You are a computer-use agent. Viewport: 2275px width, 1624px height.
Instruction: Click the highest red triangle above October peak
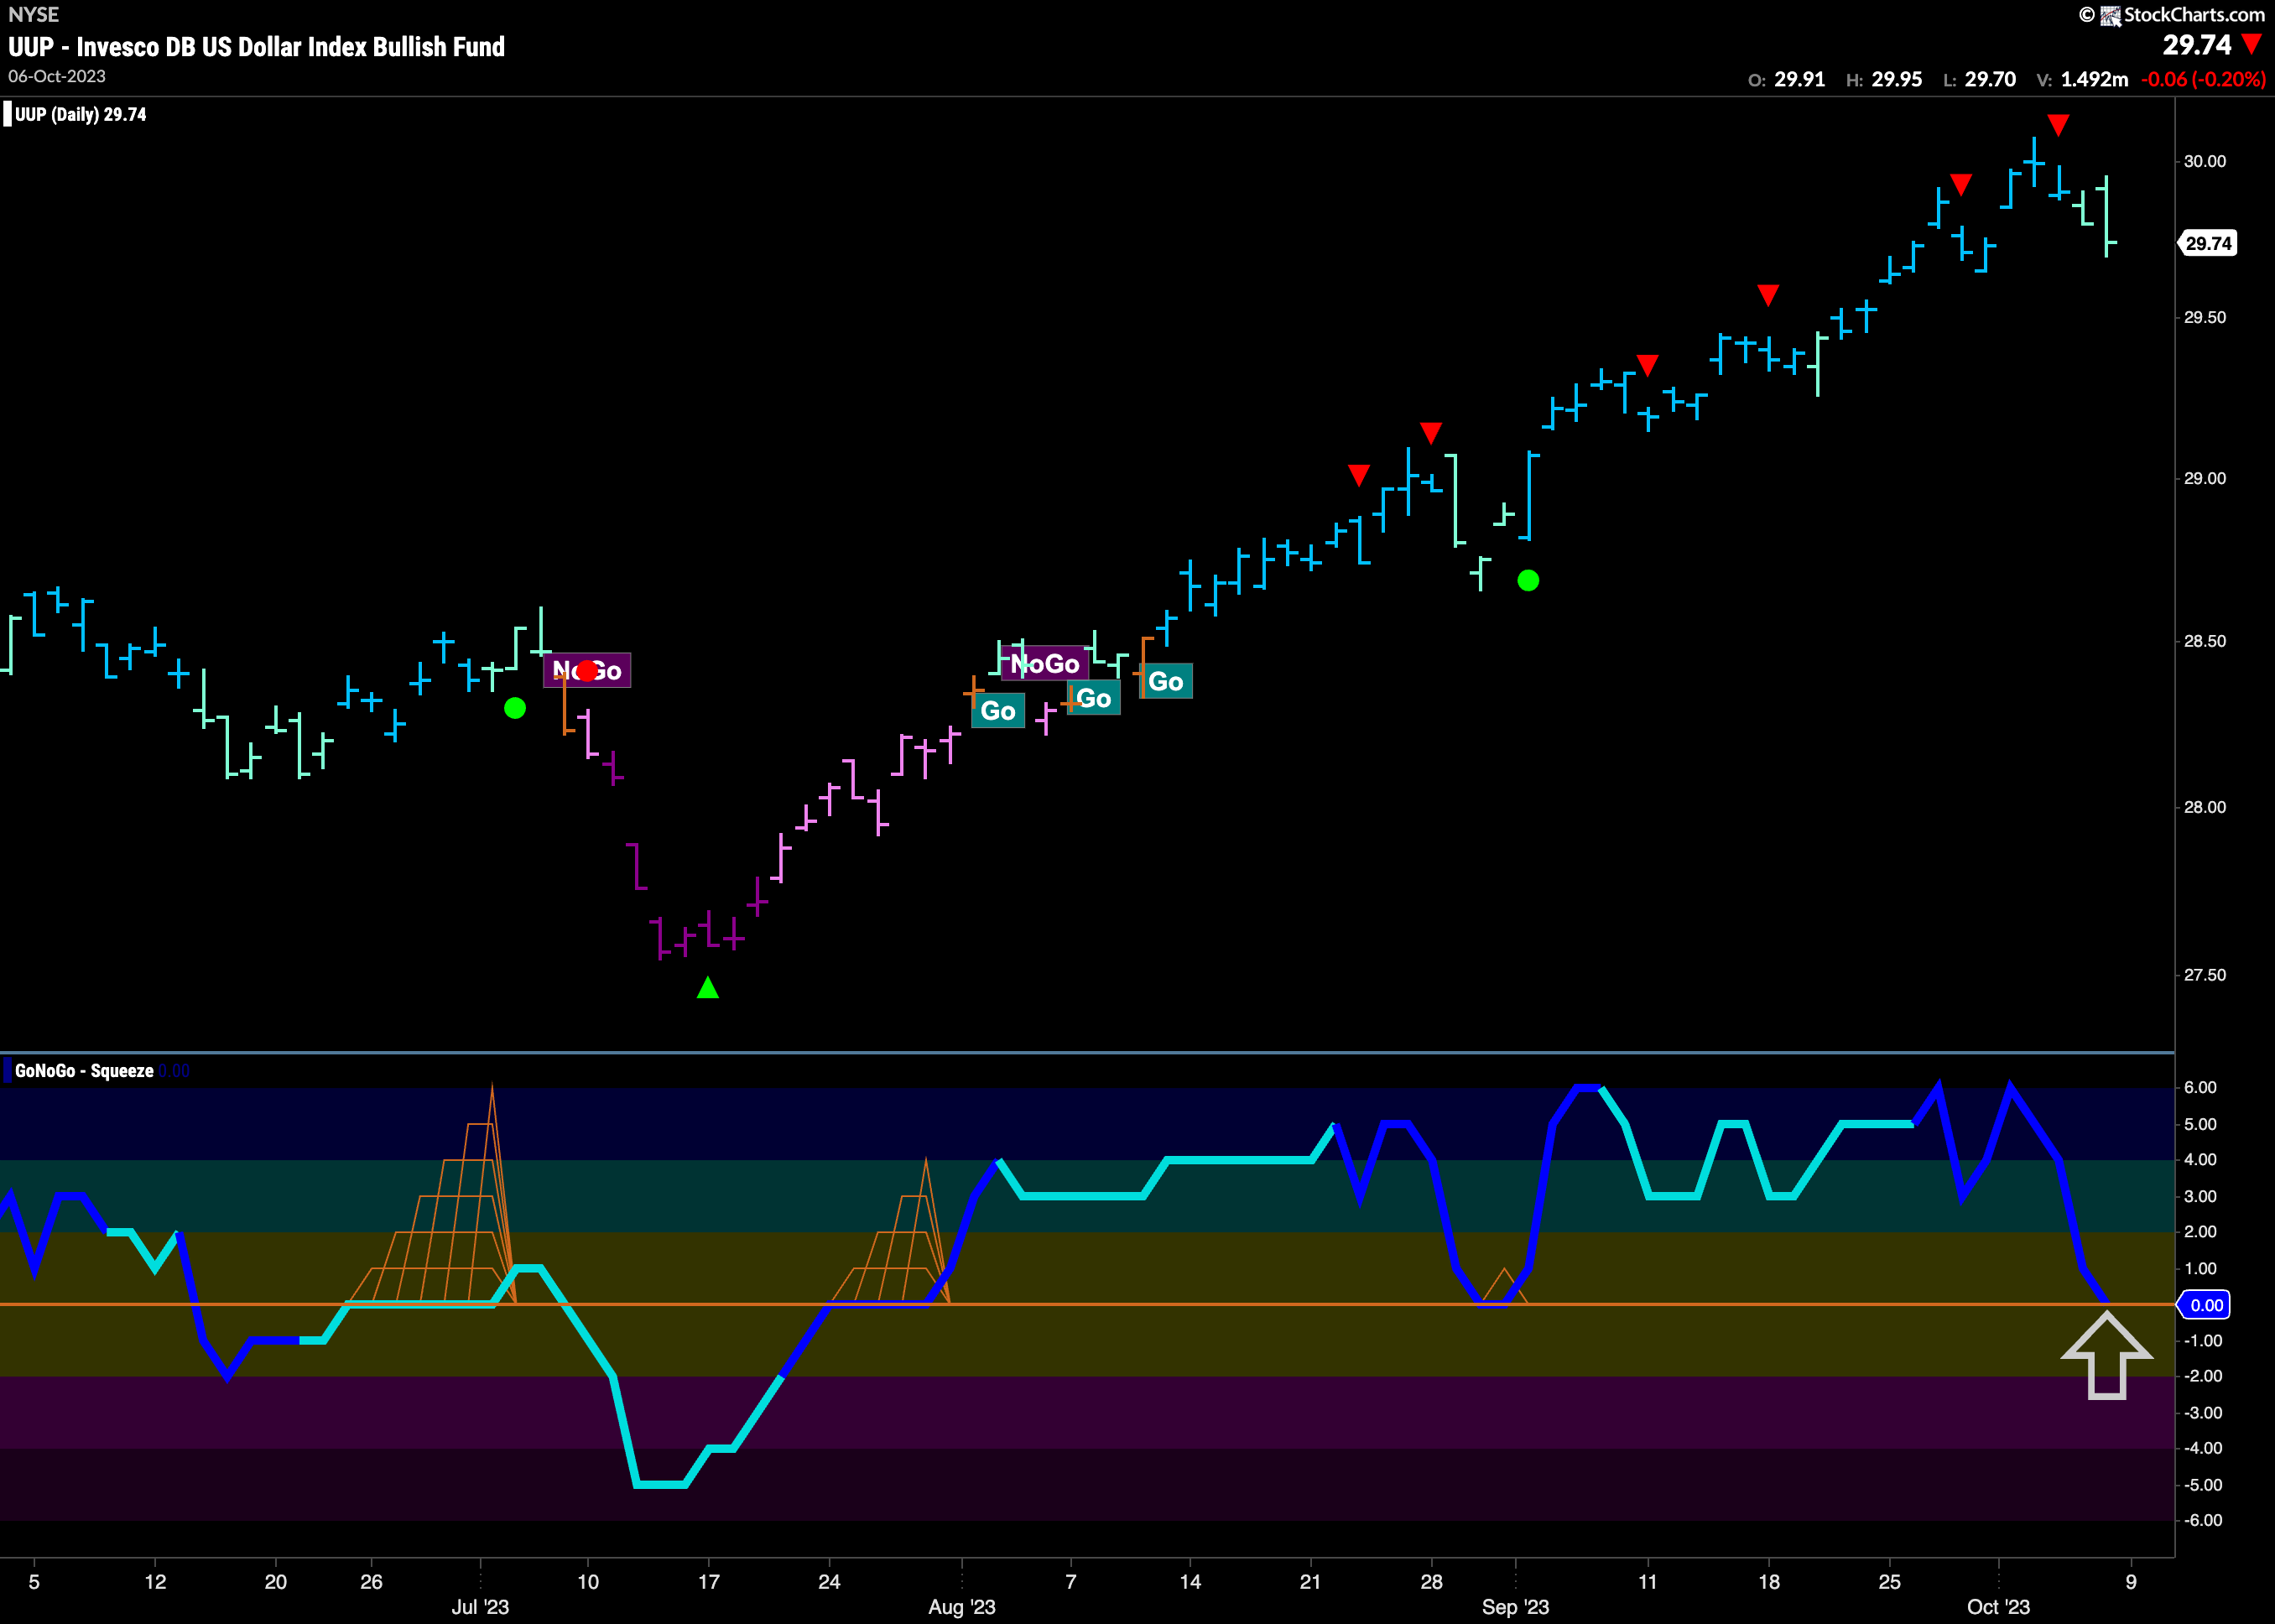(2058, 124)
